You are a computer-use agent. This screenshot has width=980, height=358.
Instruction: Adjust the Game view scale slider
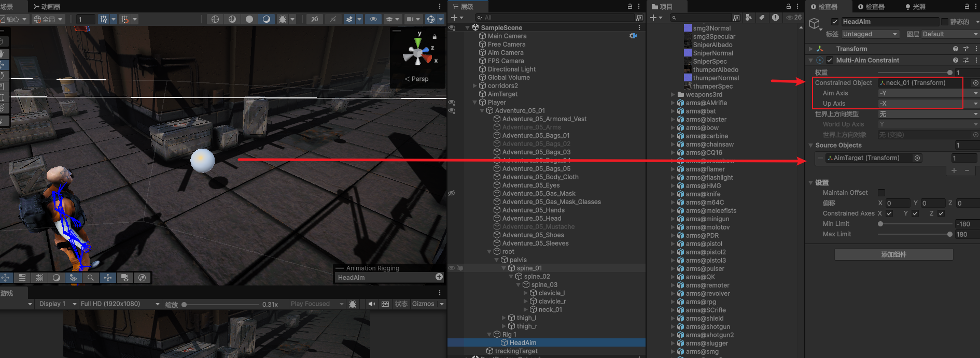coord(220,305)
